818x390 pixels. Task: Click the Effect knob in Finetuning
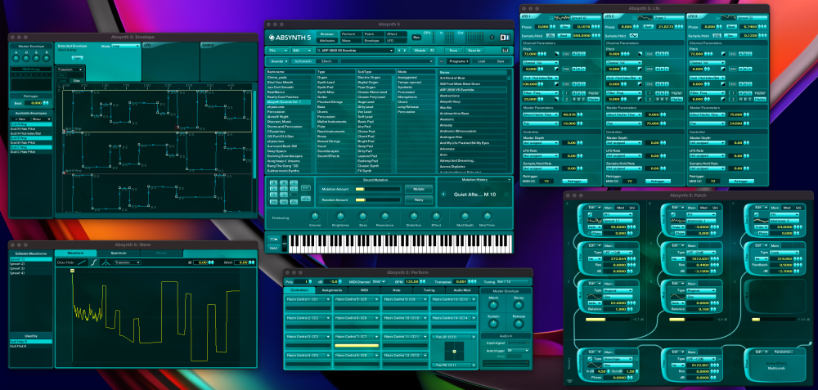[x=436, y=216]
